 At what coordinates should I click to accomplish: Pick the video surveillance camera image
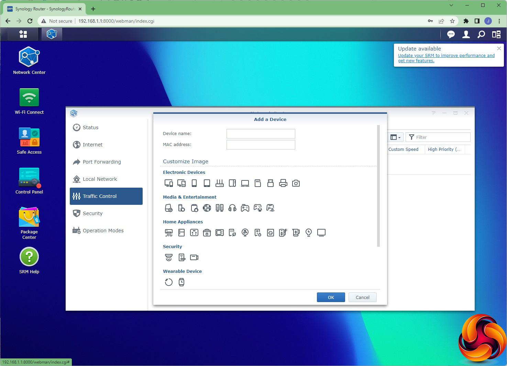point(194,257)
